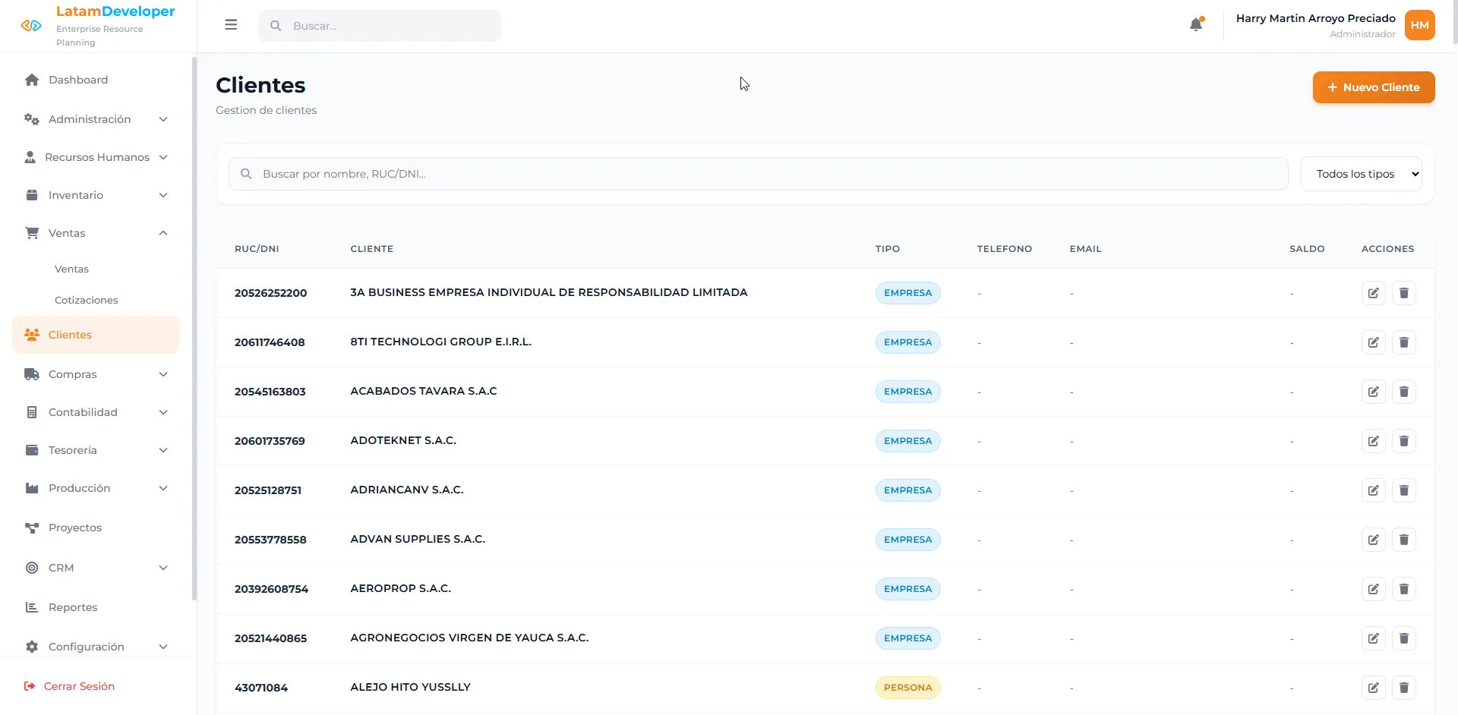Edit client ACABADOS TAVARA S.A.C
1458x715 pixels.
point(1374,392)
